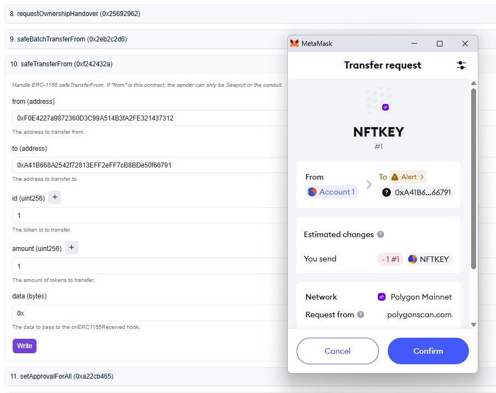496x393 pixels.
Task: Click the Estimated changes help icon
Action: tap(380, 234)
